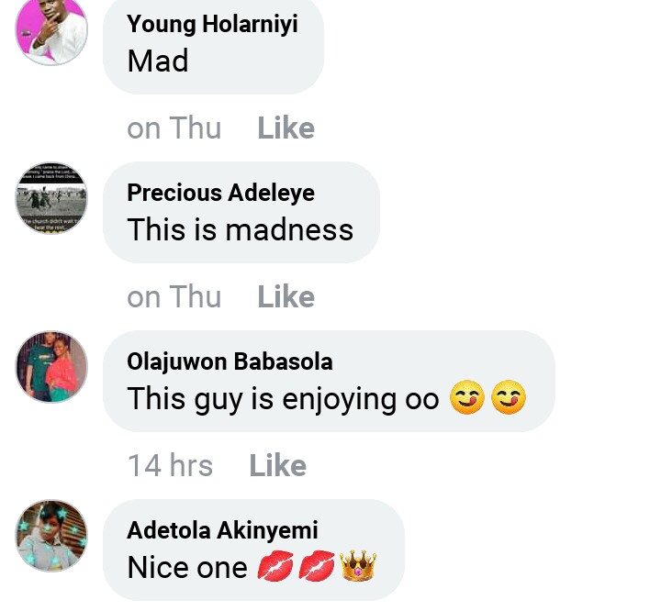This screenshot has width=661, height=611.
Task: Go to Precious Adeleye's profile via name
Action: (x=220, y=193)
